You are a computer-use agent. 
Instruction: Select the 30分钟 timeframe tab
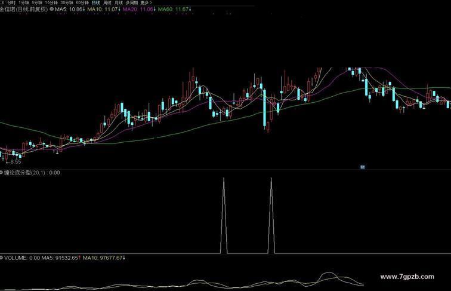pos(66,2)
